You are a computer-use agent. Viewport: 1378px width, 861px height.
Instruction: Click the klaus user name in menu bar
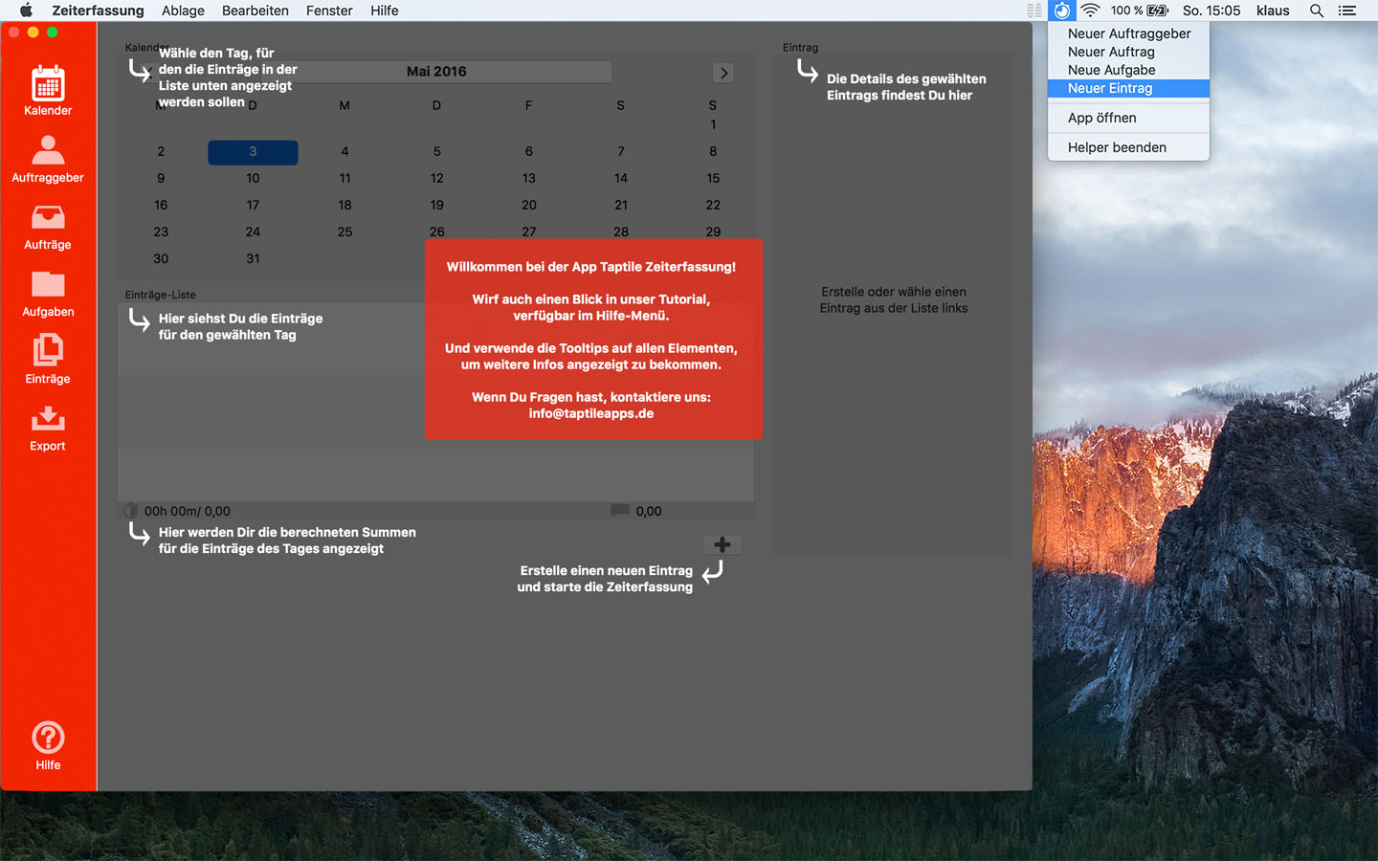[1273, 11]
